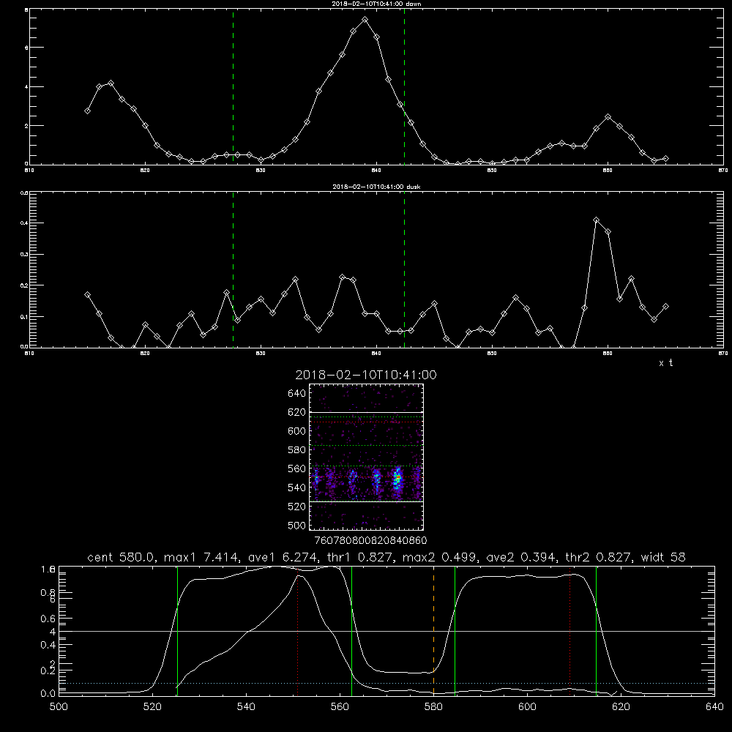Click the "2018-02-10T10:41:00 dusk" plot title
This screenshot has width=732, height=732.
(x=376, y=187)
